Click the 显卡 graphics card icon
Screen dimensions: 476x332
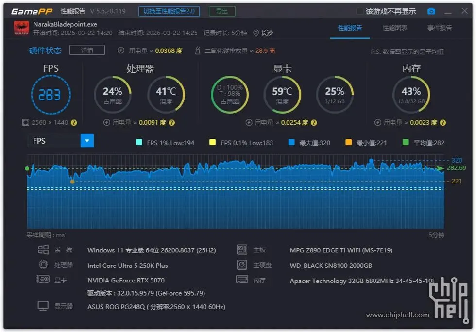[x=43, y=279]
